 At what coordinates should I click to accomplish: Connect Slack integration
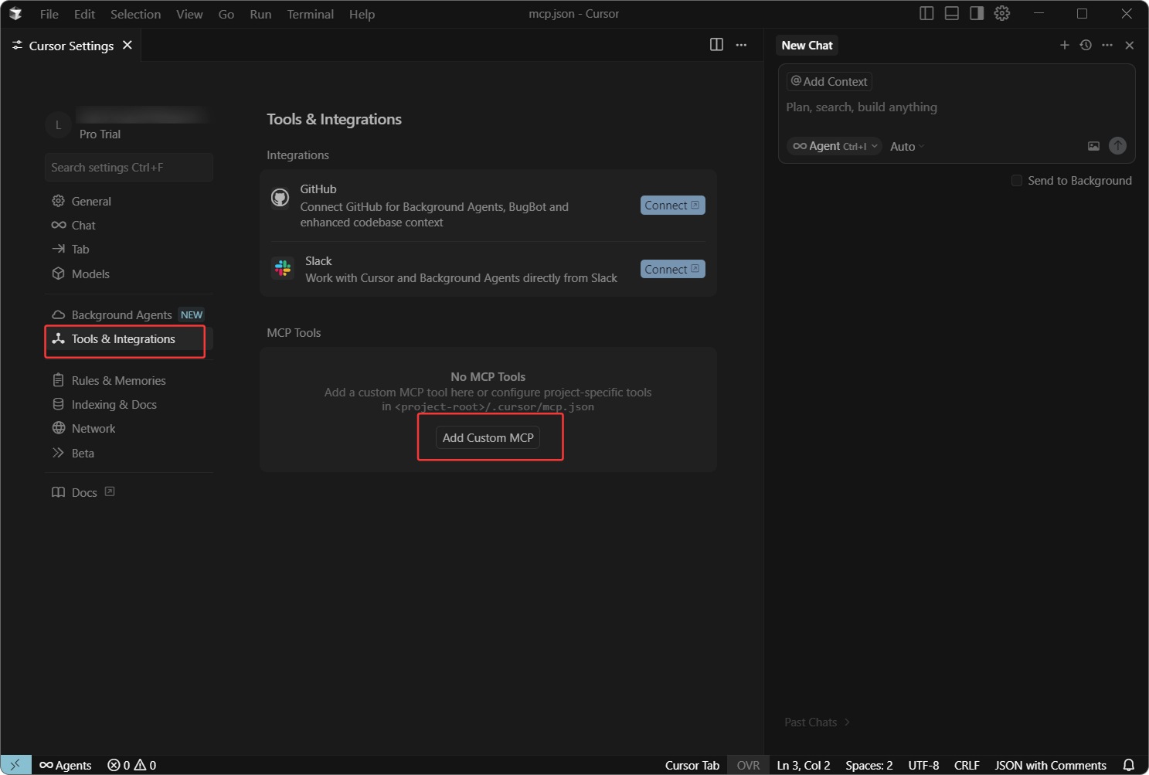(x=672, y=269)
